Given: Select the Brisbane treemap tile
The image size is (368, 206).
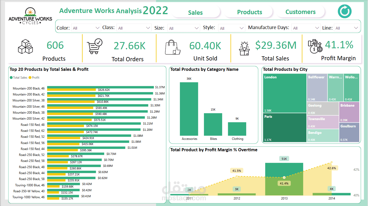Looking at the screenshot, I should tap(349, 112).
